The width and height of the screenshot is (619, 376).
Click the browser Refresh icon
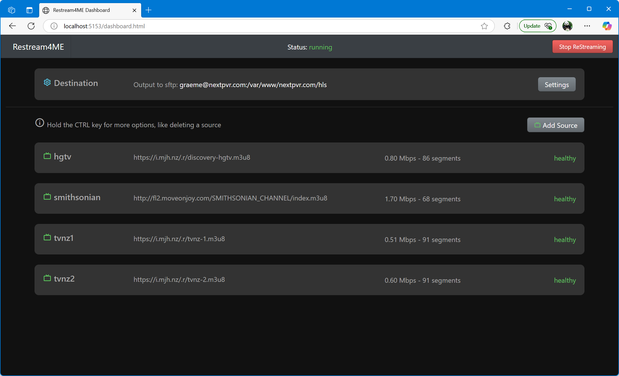click(31, 26)
